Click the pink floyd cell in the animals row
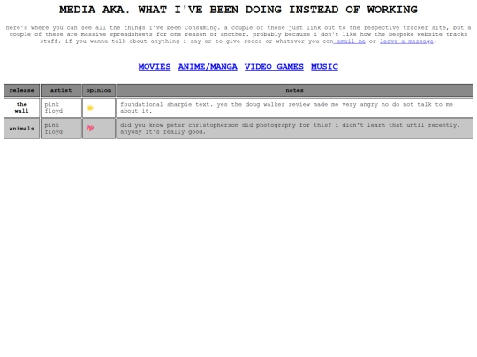 (x=61, y=129)
